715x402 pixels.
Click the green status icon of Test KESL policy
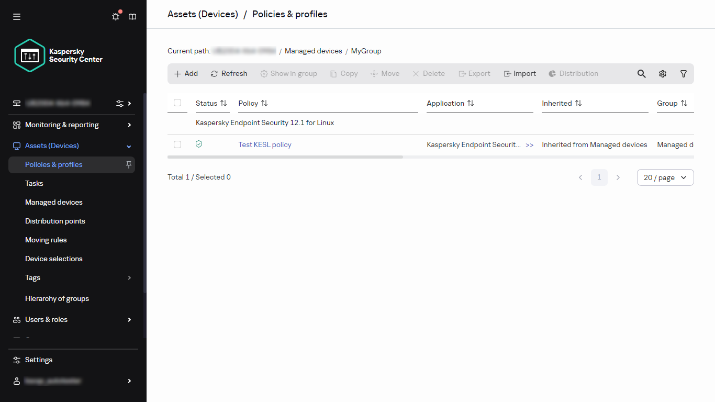point(198,144)
